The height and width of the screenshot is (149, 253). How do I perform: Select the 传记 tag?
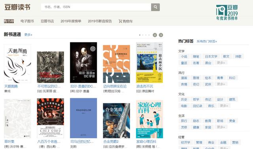pos(208,99)
